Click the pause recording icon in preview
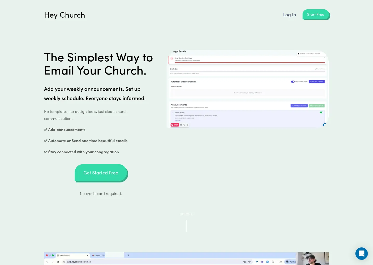This screenshot has height=265, width=373. point(181,125)
